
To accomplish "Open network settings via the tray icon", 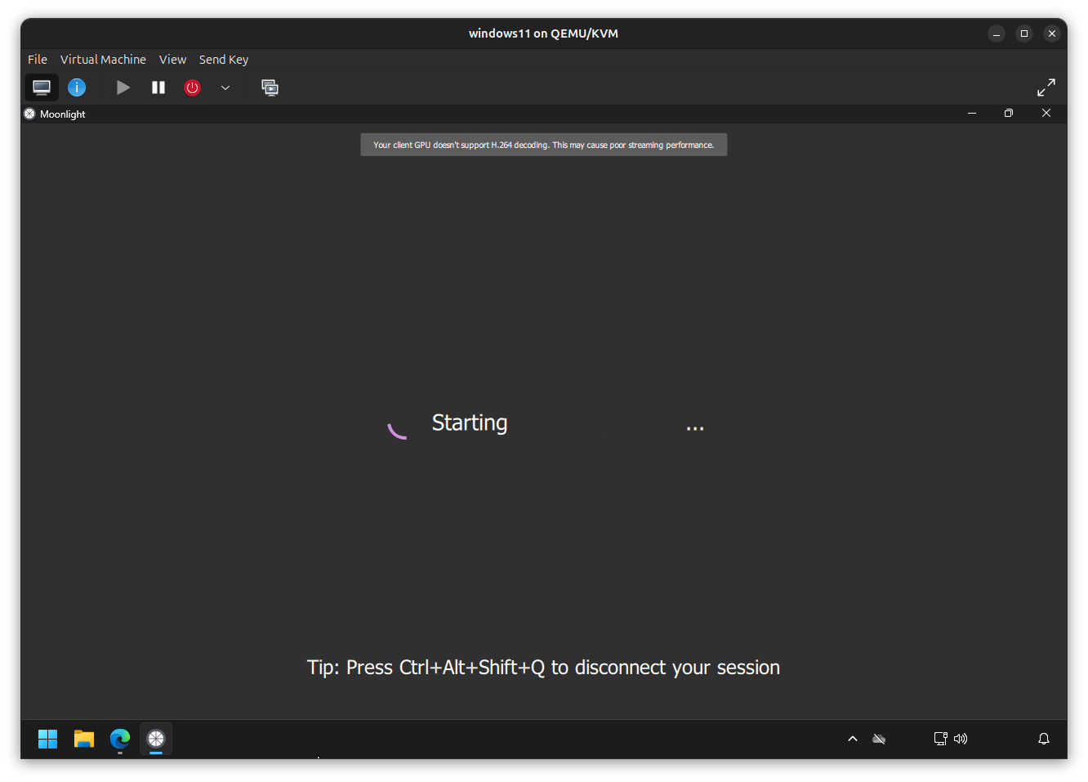I will (939, 739).
